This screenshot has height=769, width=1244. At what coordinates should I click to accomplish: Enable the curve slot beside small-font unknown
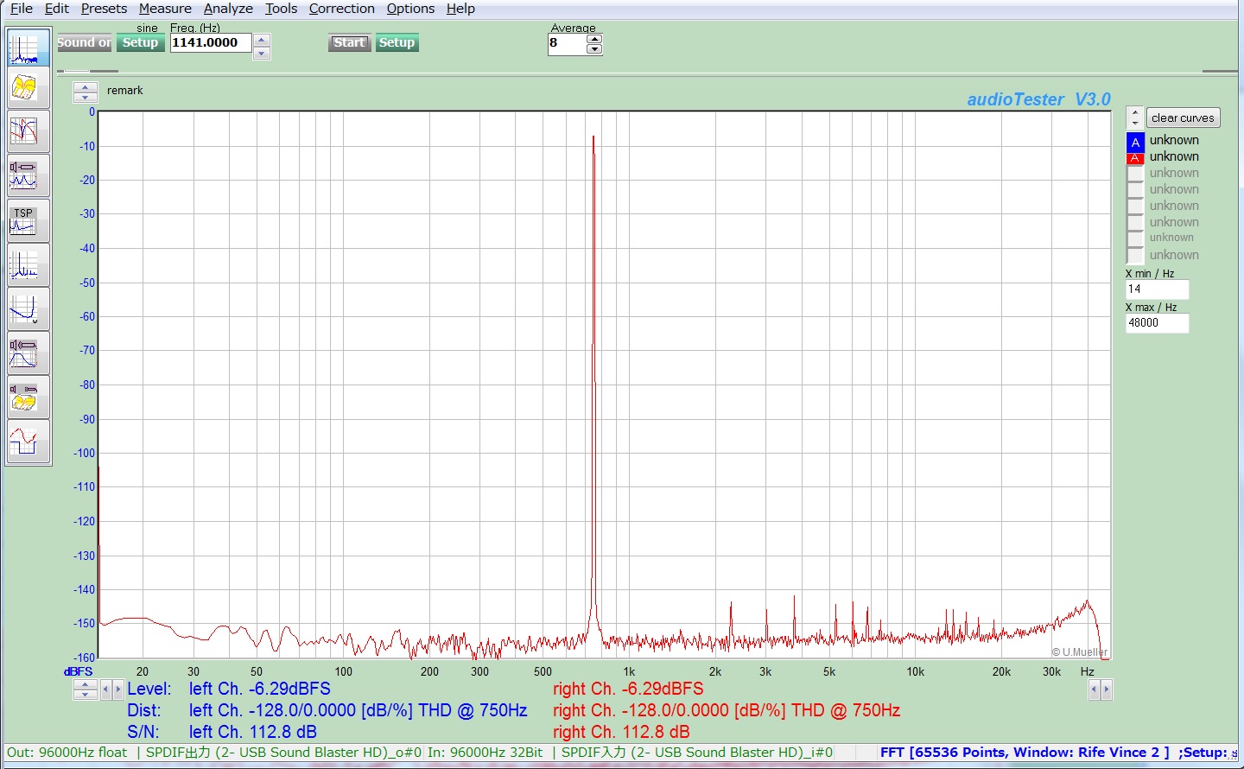1135,239
